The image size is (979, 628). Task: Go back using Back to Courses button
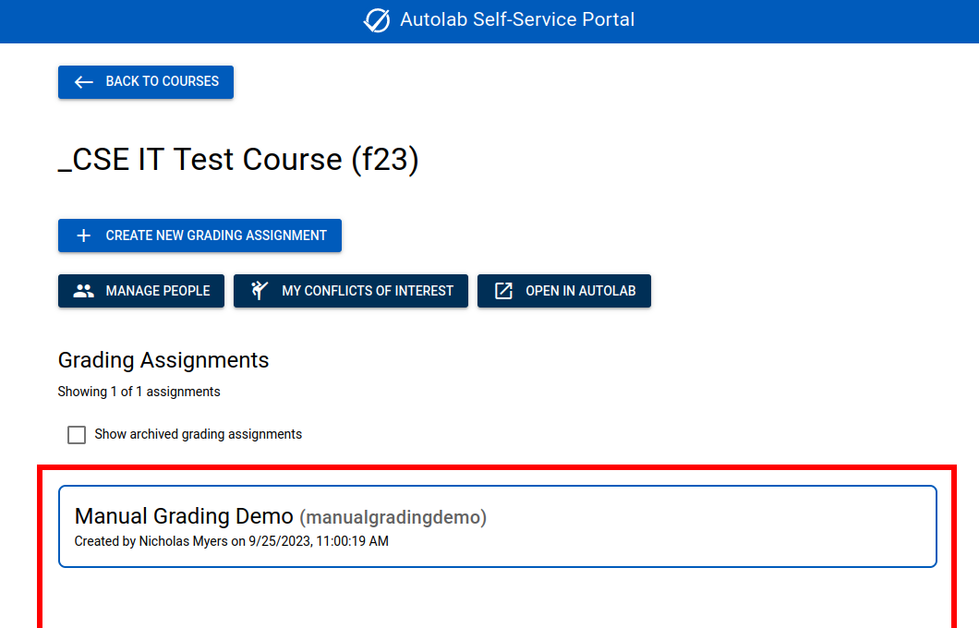click(x=146, y=82)
